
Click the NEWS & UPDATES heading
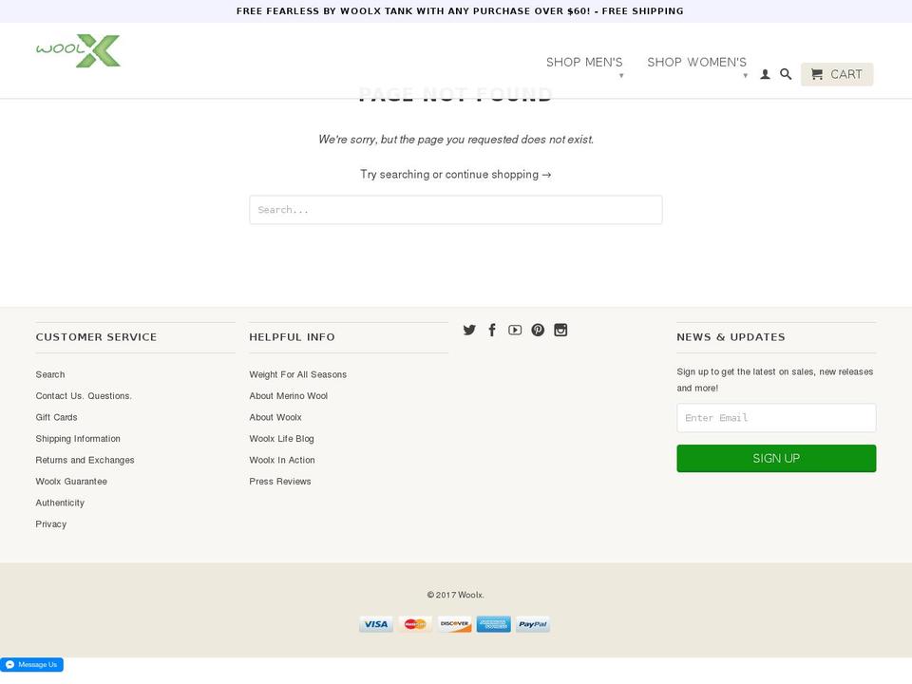click(x=731, y=337)
